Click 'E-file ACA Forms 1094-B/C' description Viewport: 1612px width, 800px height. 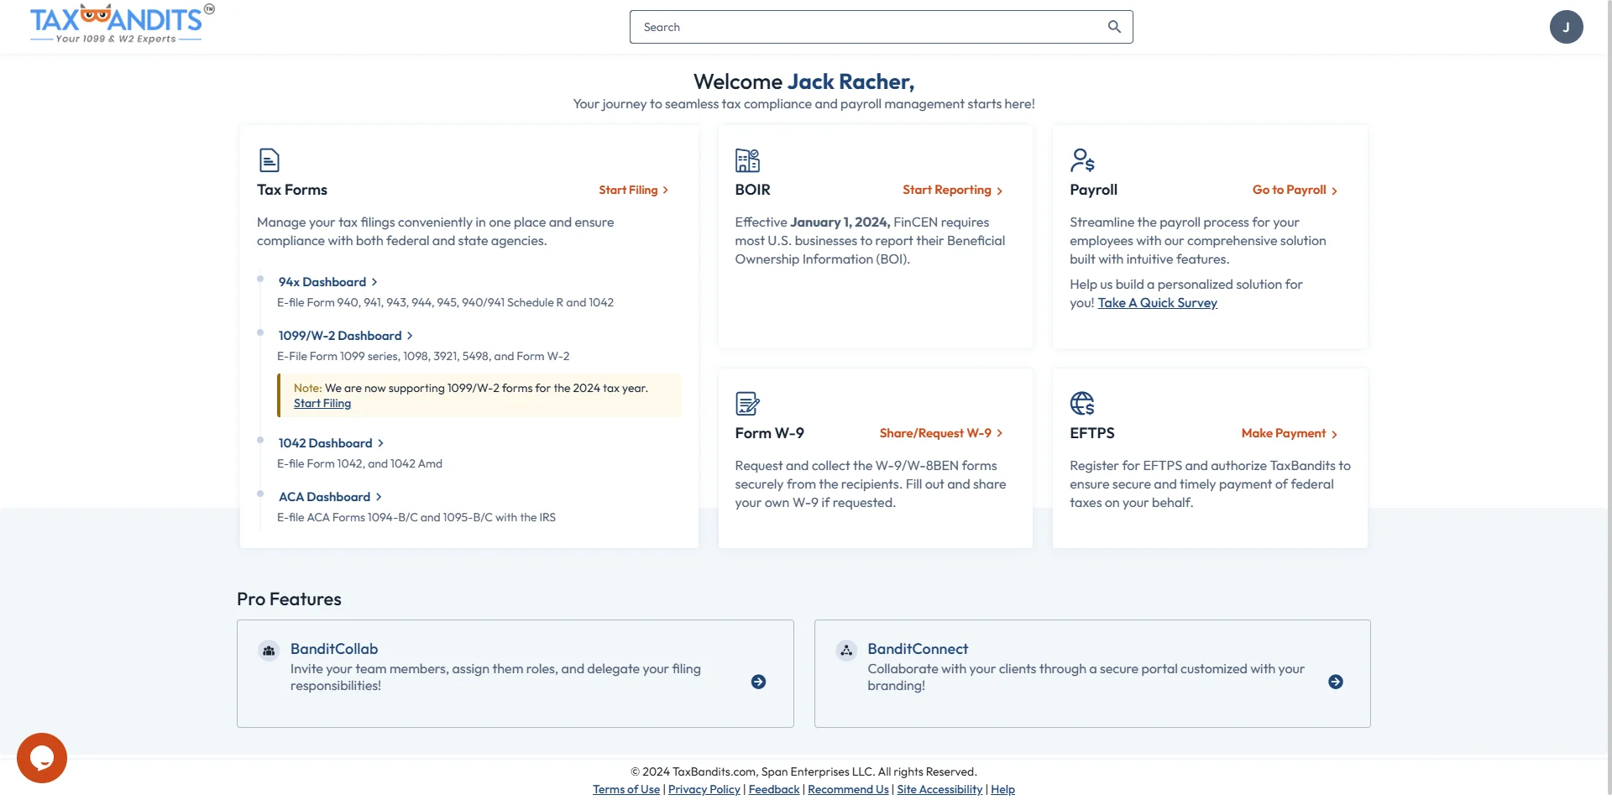[416, 517]
